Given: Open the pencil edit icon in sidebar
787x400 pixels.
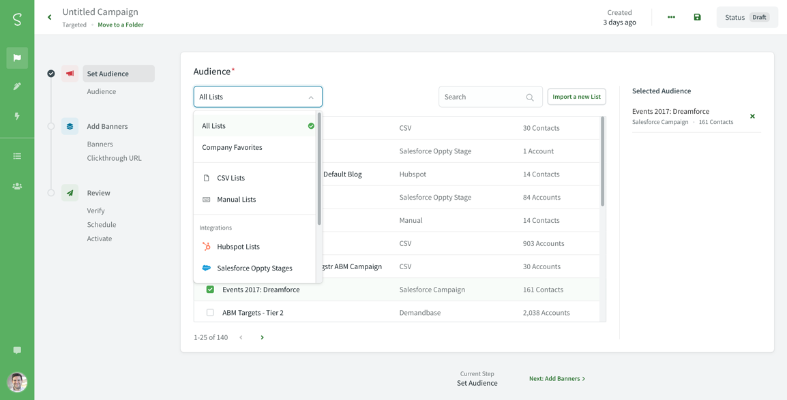Looking at the screenshot, I should click(x=17, y=87).
